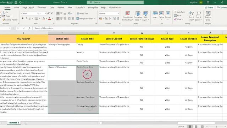
Task: Open the General number format dropdown
Action: click(x=118, y=14)
